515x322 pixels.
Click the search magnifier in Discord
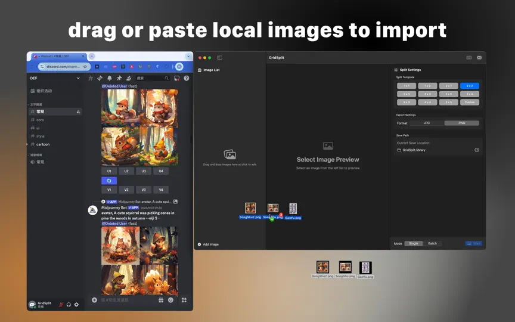[x=166, y=78]
